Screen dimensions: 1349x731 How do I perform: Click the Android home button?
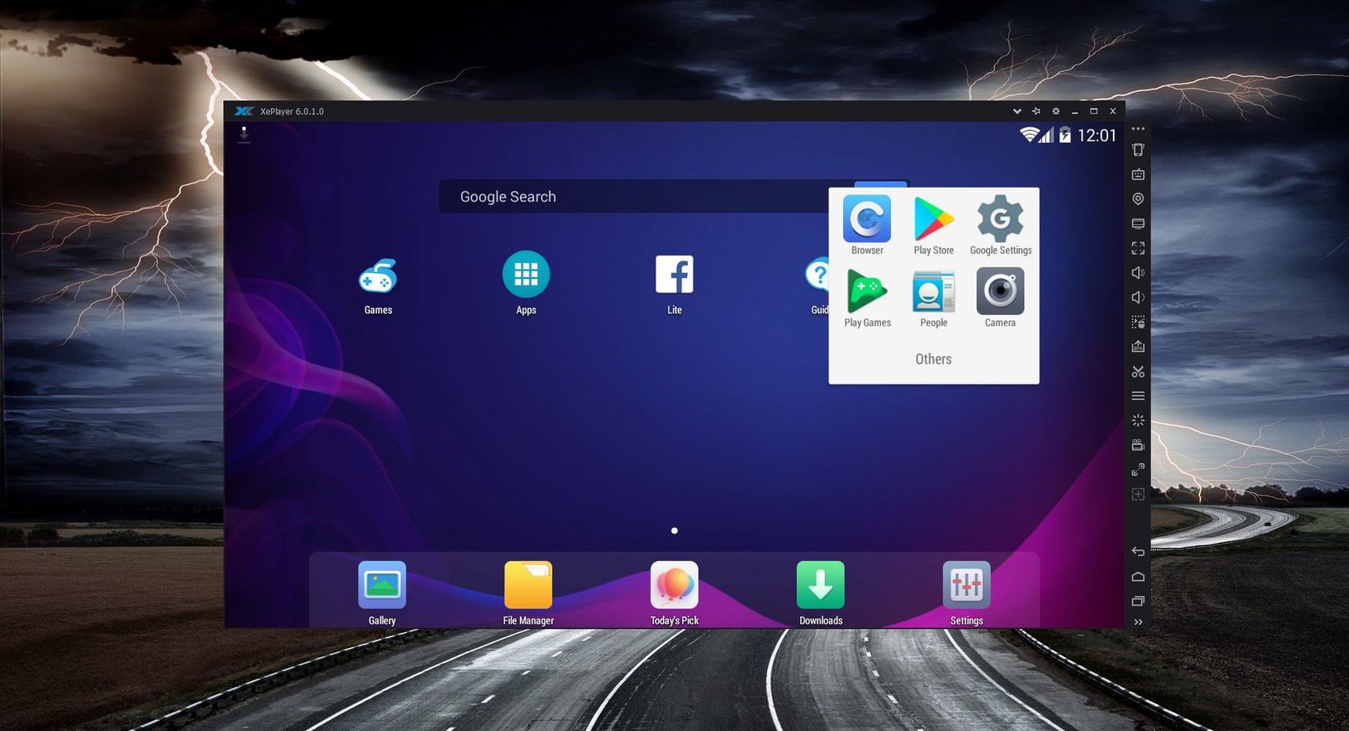pyautogui.click(x=1138, y=576)
